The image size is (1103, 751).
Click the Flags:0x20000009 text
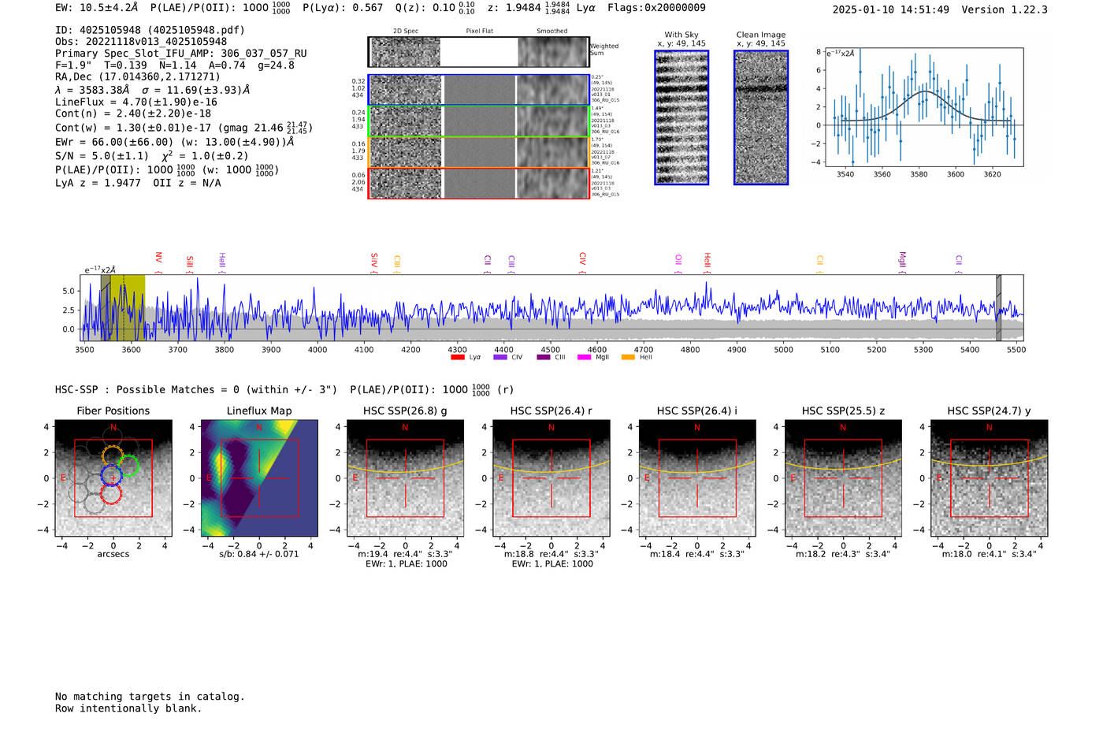(x=656, y=7)
